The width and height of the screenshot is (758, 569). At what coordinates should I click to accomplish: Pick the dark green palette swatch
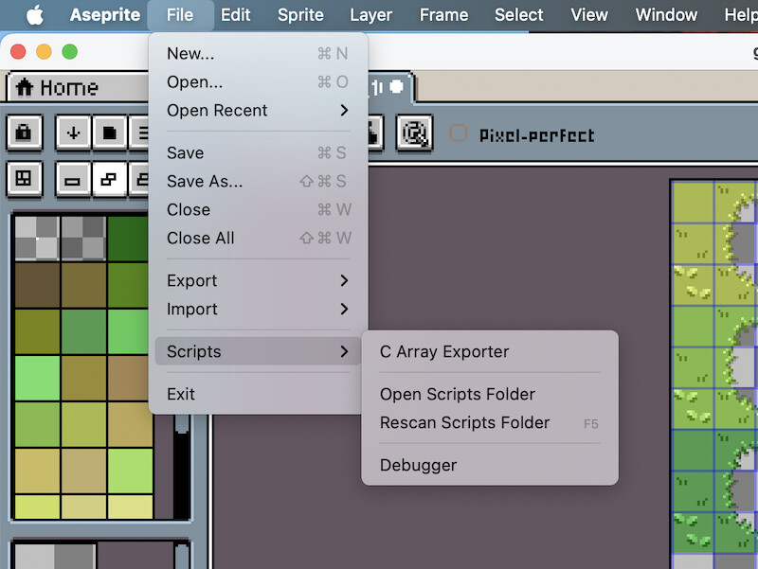129,238
